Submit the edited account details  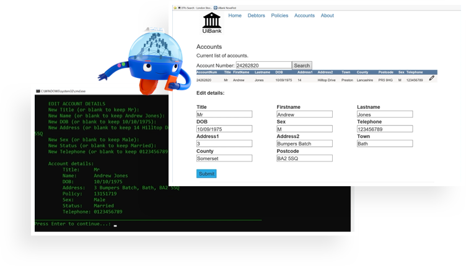tap(206, 174)
